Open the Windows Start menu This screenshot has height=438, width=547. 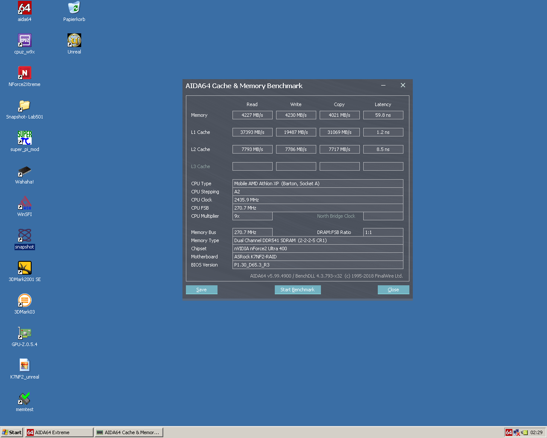[12, 432]
